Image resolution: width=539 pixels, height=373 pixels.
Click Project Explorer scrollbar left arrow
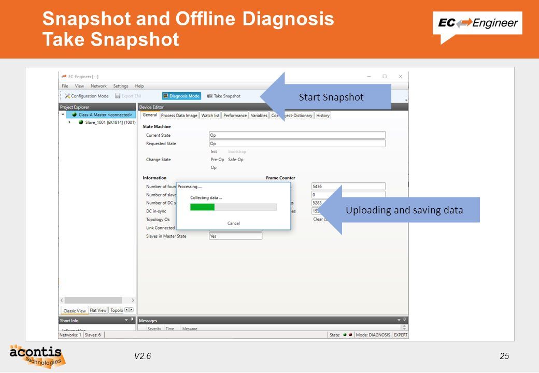pyautogui.click(x=62, y=300)
